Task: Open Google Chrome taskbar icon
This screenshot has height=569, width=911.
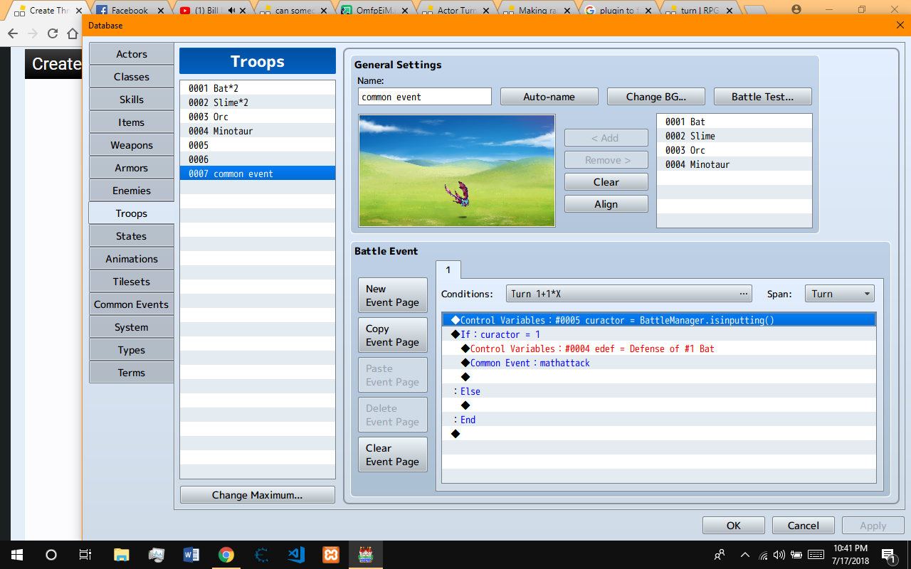Action: [x=226, y=555]
